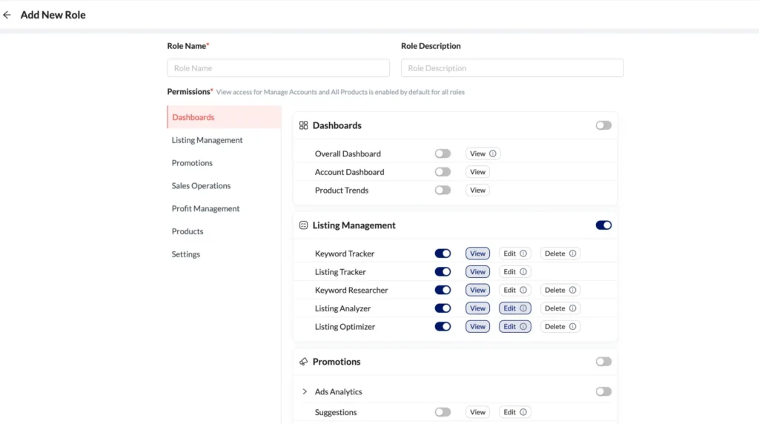Enable the Promotions section toggle

pos(603,362)
